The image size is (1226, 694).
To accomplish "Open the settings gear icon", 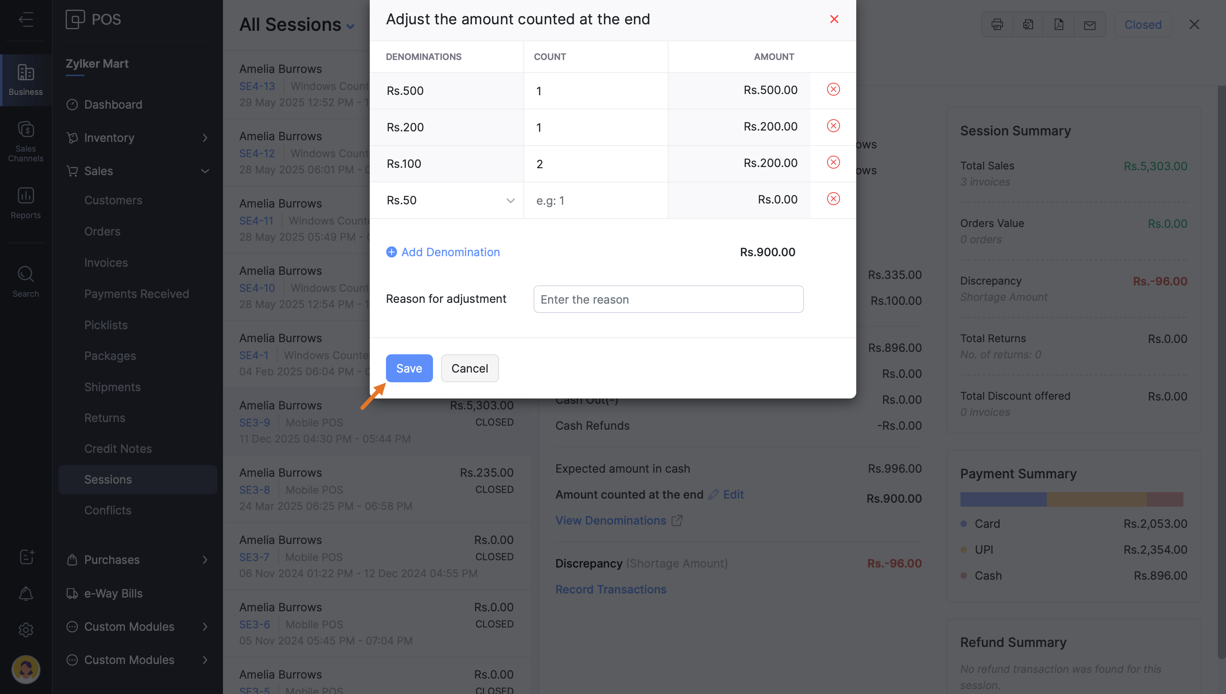I will pos(26,630).
